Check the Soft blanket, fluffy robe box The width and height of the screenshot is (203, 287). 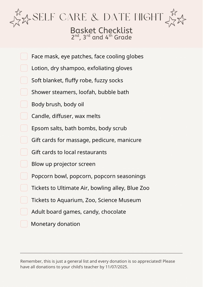pos(24,80)
